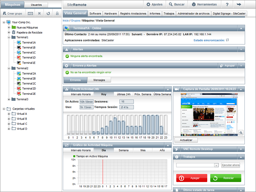Click the logout arrow icon
The width and height of the screenshot is (256, 192).
coord(239,4)
